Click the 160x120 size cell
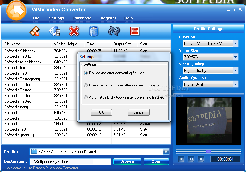The image size is (246, 172). coord(61,124)
